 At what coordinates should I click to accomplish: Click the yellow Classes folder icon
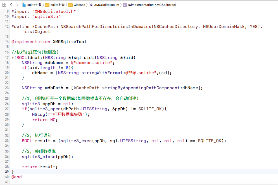coord(70,5)
